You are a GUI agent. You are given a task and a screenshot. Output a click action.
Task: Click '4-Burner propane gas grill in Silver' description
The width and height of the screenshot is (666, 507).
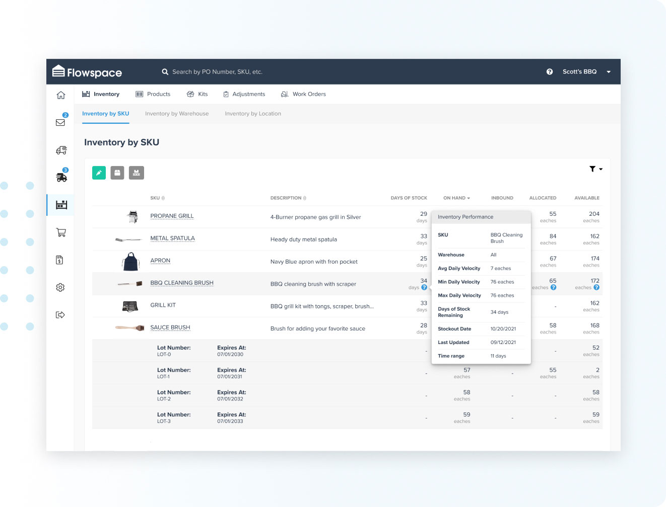315,217
